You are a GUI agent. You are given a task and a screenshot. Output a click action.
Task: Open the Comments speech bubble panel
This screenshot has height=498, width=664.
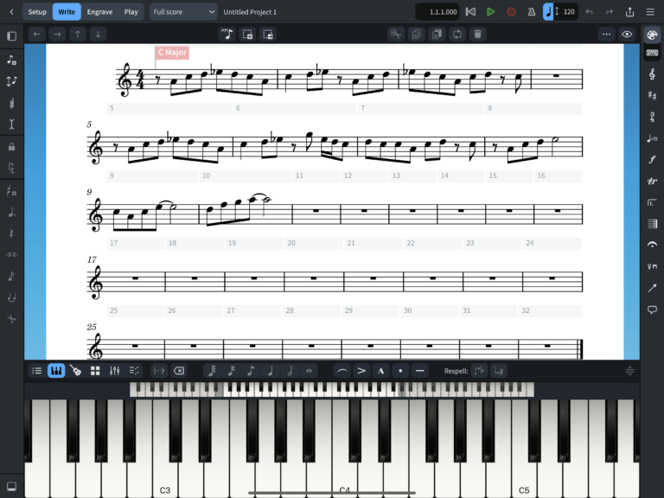click(x=652, y=310)
